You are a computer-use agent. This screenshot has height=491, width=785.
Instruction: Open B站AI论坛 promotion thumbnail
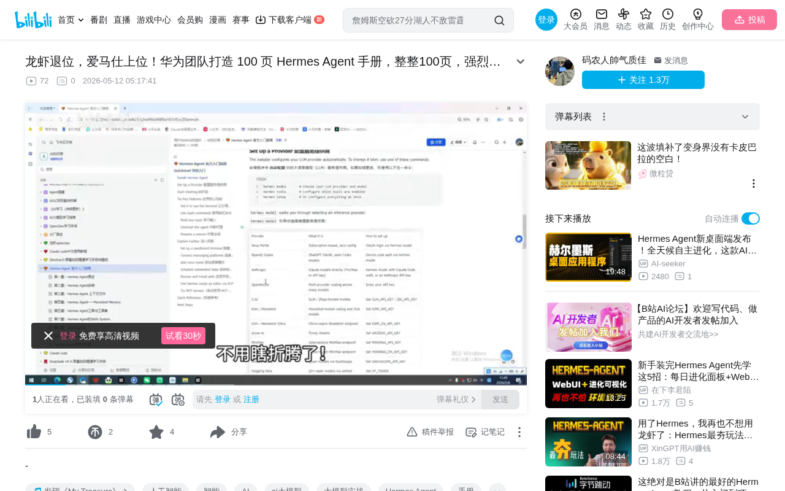coord(588,327)
